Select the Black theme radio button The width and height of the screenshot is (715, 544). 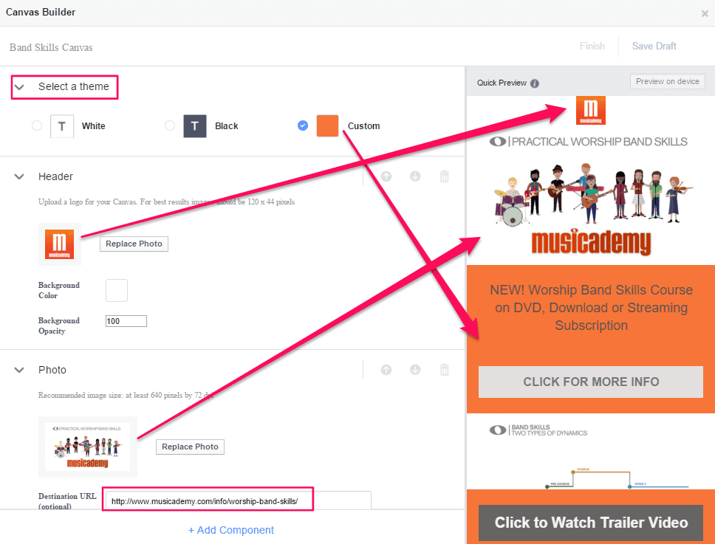169,125
